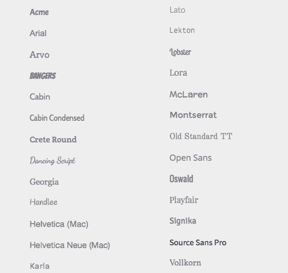The width and height of the screenshot is (288, 273).
Task: Select Helvetica Neue (Mac) font
Action: [x=70, y=245]
